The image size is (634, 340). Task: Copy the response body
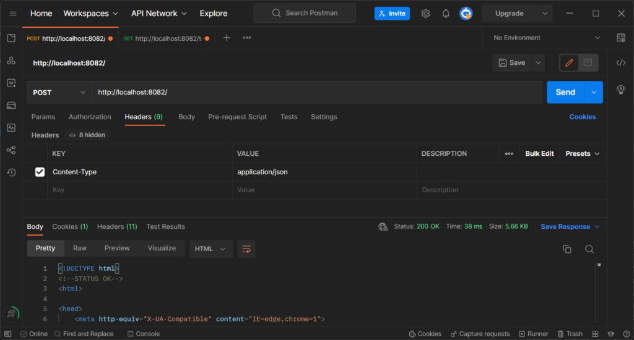click(567, 249)
